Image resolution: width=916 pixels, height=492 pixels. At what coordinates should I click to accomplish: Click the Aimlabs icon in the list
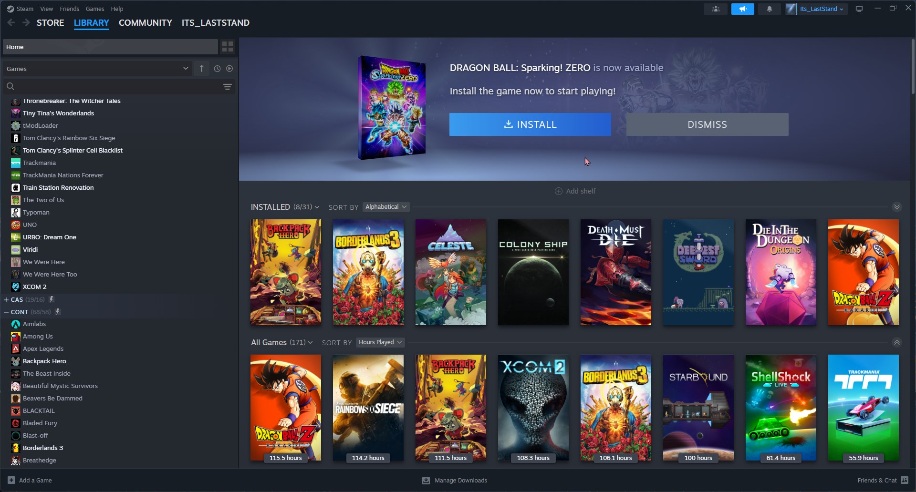click(16, 324)
